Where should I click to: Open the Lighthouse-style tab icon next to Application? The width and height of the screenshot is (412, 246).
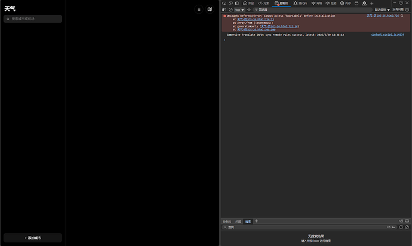(x=364, y=3)
